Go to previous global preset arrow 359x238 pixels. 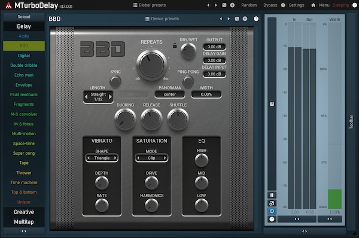point(208,5)
